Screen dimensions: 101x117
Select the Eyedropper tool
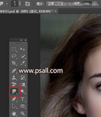coord(23,63)
